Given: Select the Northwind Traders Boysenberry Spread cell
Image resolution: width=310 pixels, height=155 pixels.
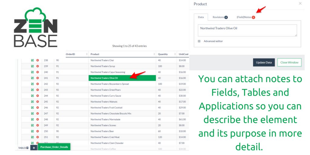Looking at the screenshot, I should (122, 84).
